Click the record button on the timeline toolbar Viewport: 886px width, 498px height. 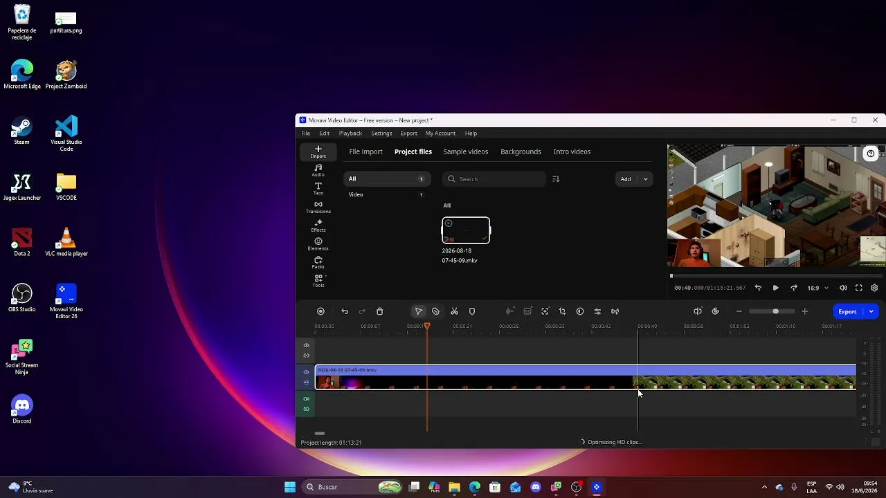[320, 311]
